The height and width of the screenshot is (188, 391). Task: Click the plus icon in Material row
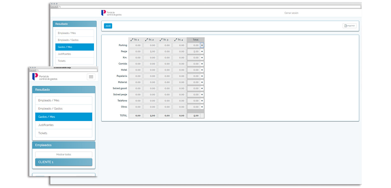point(202,82)
